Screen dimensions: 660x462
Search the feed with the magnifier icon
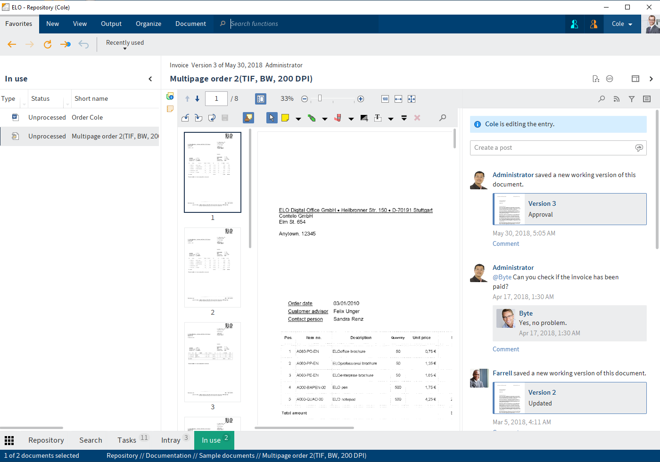(602, 99)
